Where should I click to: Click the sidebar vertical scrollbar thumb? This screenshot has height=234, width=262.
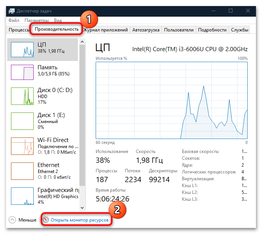[82, 115]
